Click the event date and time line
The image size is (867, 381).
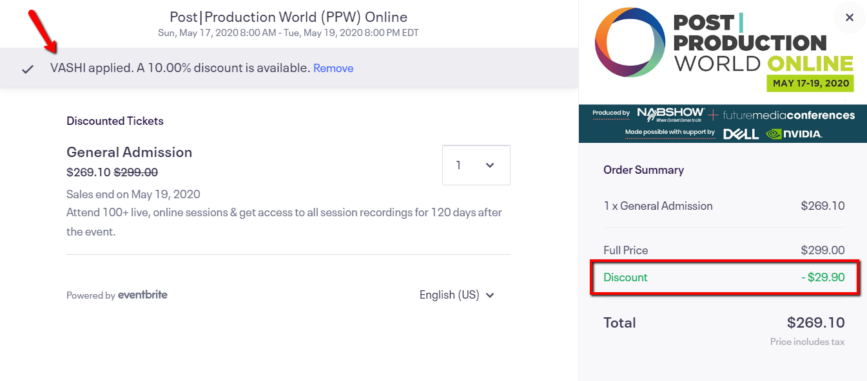coord(289,33)
